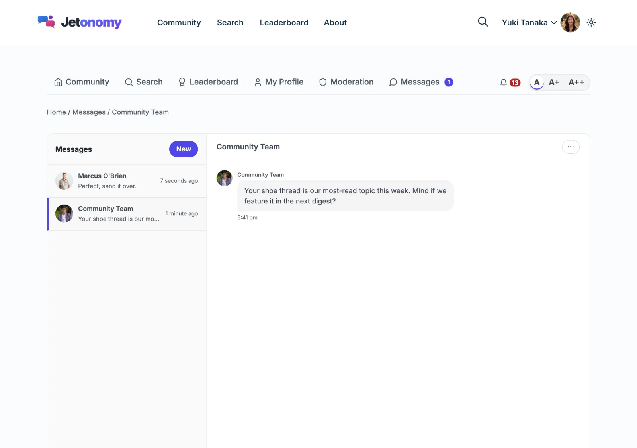Start a New message
Screen dimensions: 637x448
pyautogui.click(x=184, y=149)
